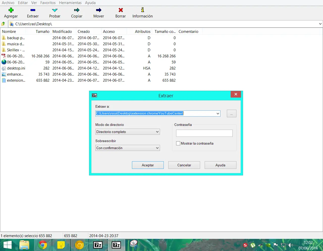Click size value 16 268 266 in Tamaño column

tap(40, 56)
